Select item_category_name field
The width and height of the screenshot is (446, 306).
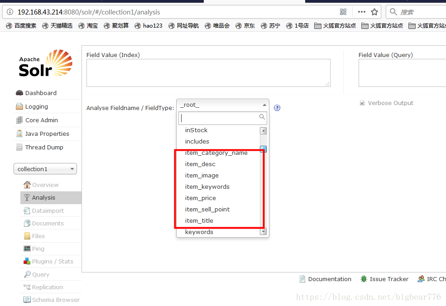pos(216,153)
